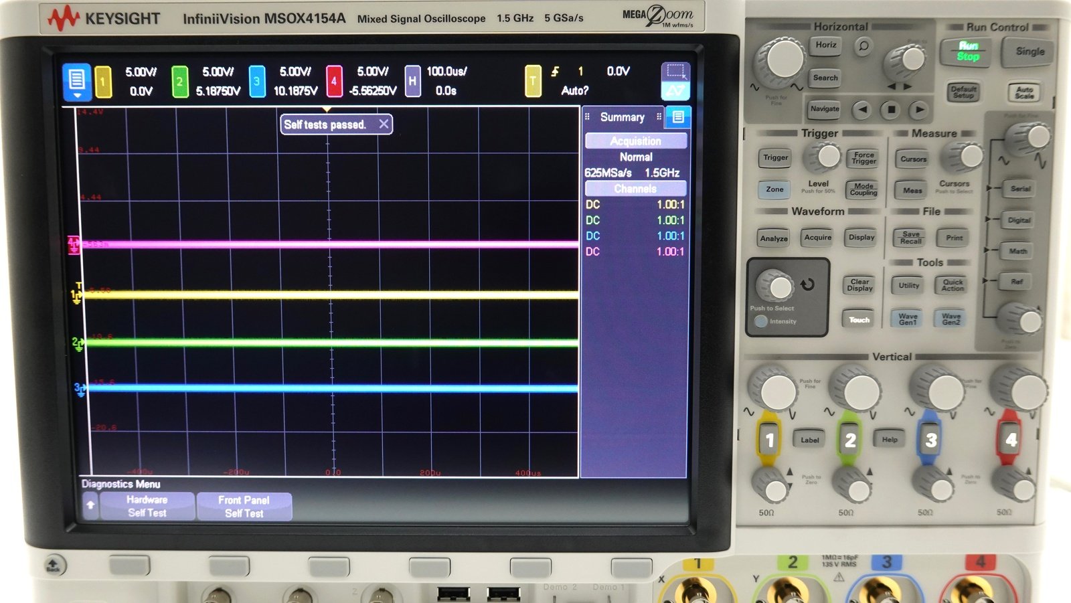Toggle the Wave Gen2 button
The width and height of the screenshot is (1071, 603).
(951, 319)
